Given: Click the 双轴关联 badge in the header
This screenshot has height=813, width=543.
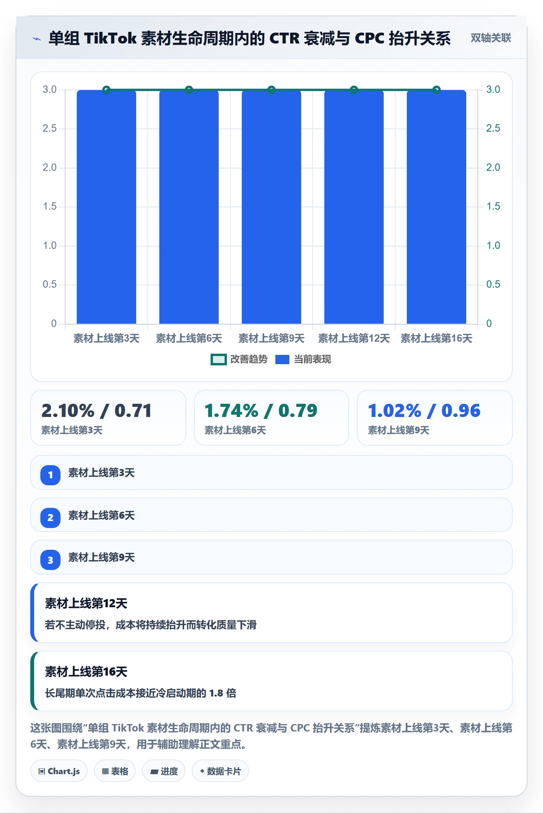Looking at the screenshot, I should [x=491, y=38].
